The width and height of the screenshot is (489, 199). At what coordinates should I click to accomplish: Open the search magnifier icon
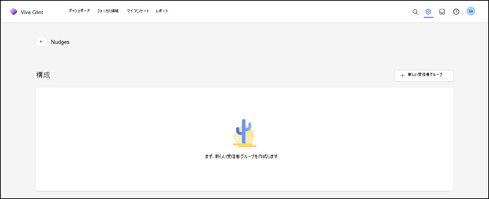415,12
